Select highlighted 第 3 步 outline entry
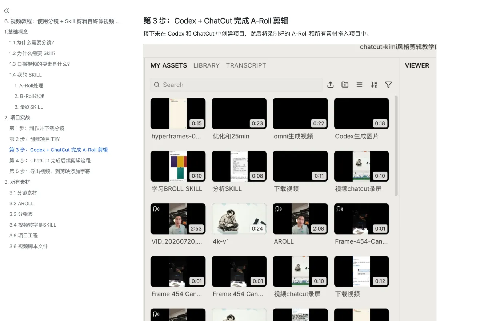480x321 pixels. pyautogui.click(x=59, y=150)
